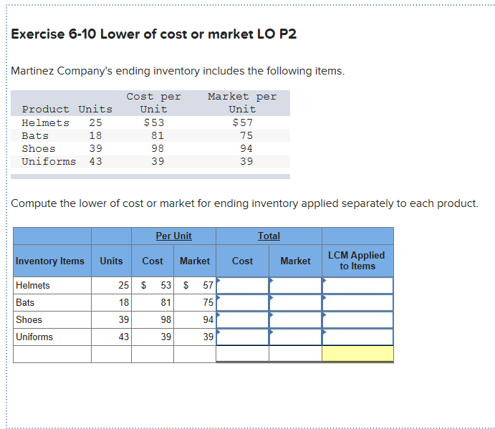Image resolution: width=495 pixels, height=429 pixels.
Task: Click Bats LCM Applied to Items cell
Action: [357, 303]
